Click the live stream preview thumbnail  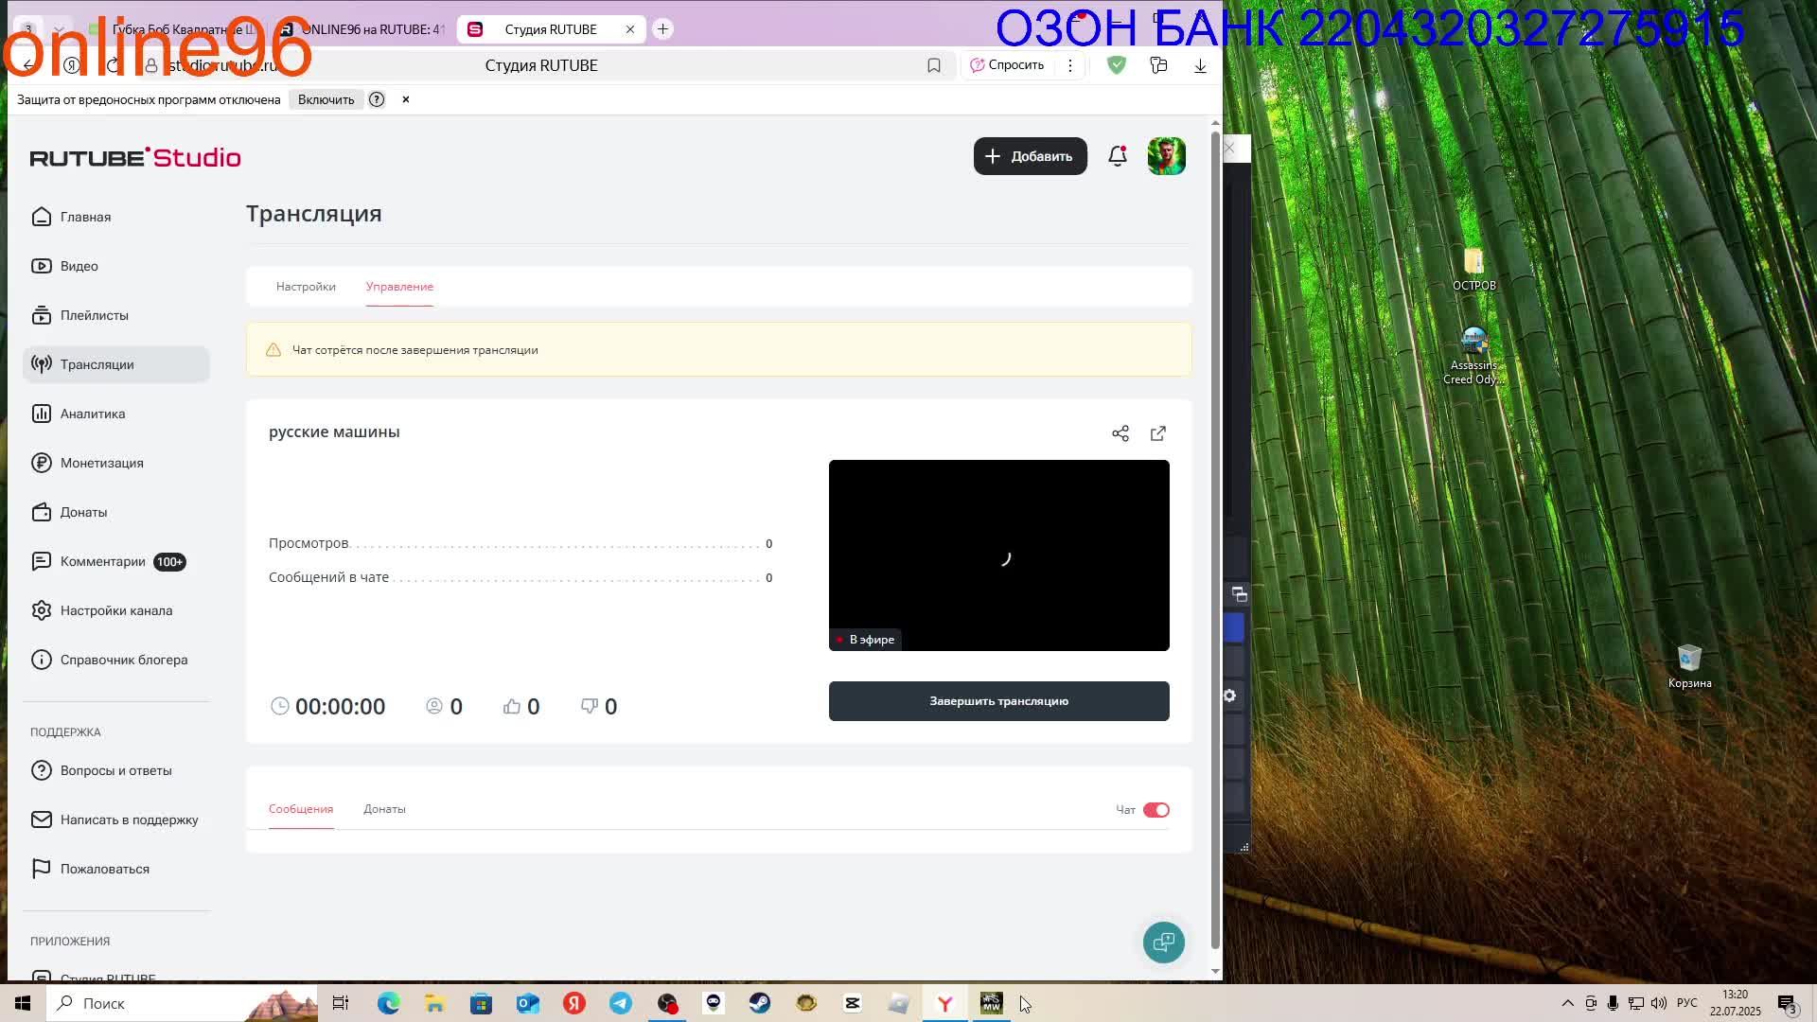[998, 555]
